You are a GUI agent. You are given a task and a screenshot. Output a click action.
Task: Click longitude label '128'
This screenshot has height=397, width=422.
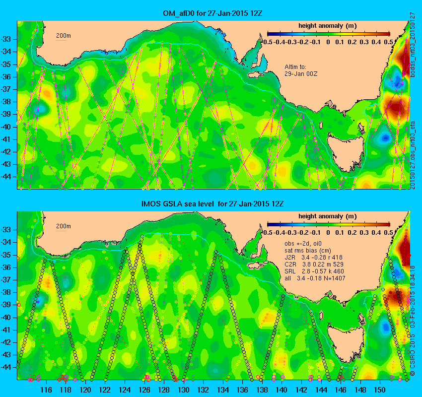click(x=164, y=390)
